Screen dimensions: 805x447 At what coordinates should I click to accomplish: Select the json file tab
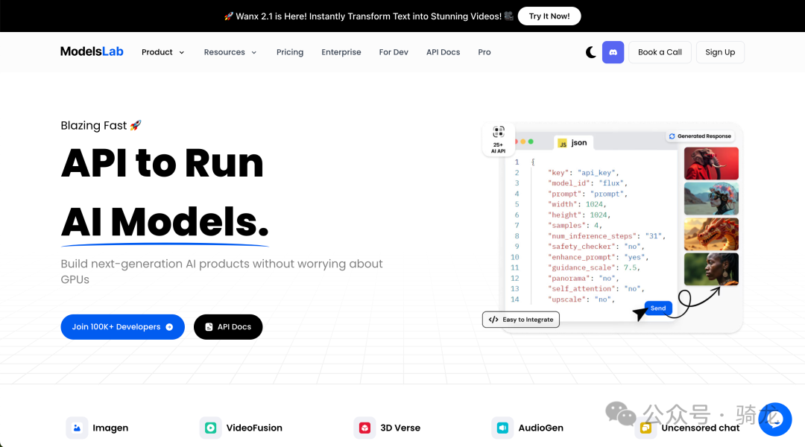(572, 143)
